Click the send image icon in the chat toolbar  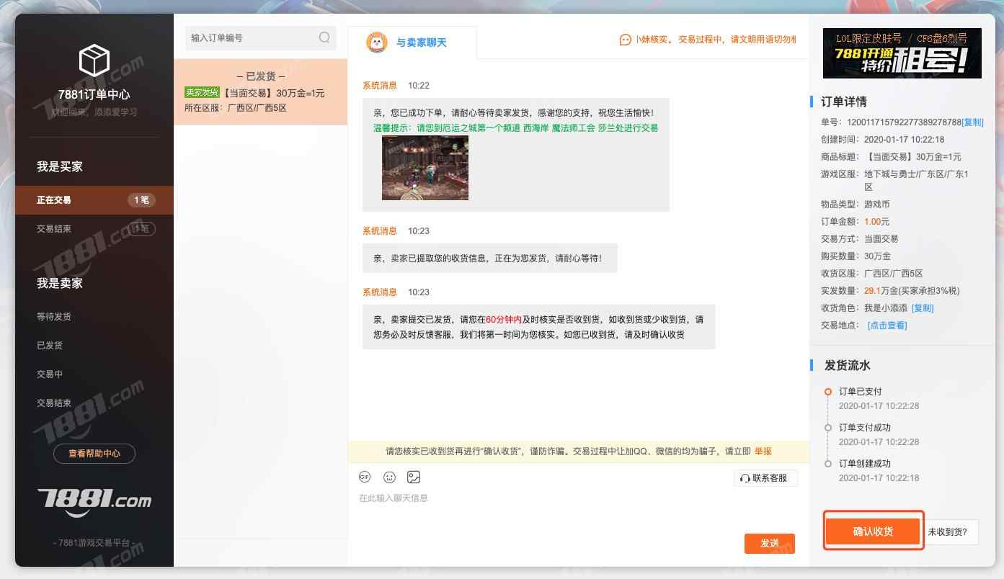point(414,477)
